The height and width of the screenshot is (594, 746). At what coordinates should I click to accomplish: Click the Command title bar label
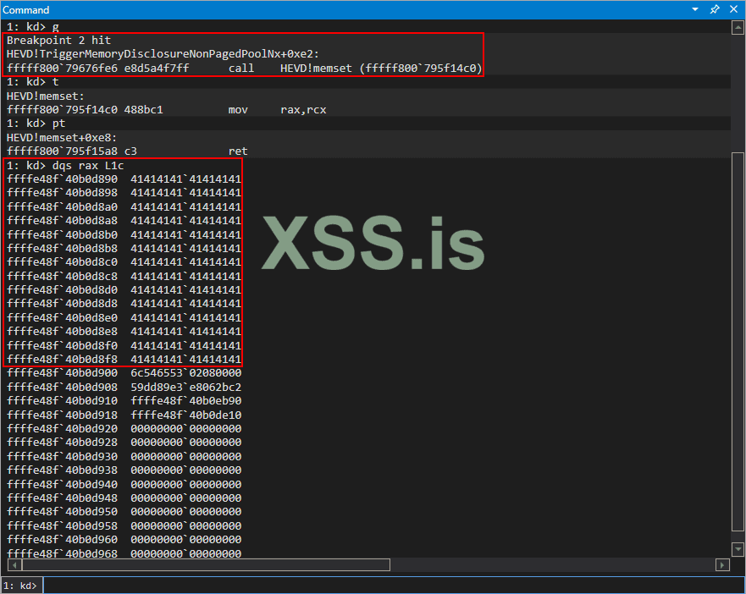point(25,9)
